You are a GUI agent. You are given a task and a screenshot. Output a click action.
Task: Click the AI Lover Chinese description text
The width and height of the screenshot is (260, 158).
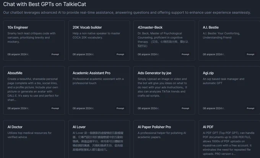98,141
